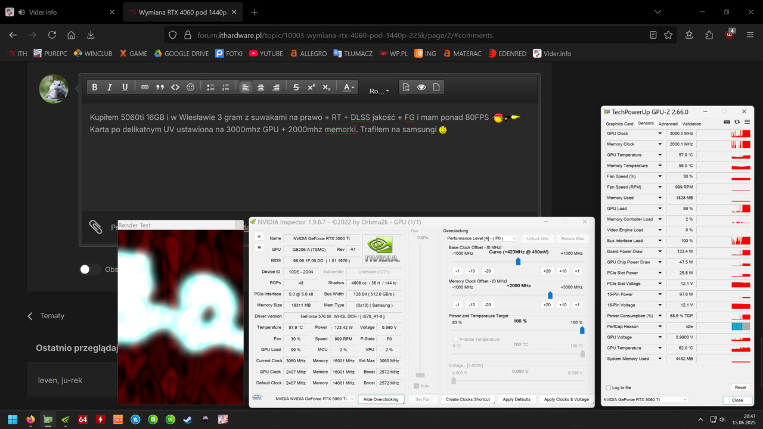Open the text color dropdown in the editor
The width and height of the screenshot is (763, 429).
coord(349,87)
